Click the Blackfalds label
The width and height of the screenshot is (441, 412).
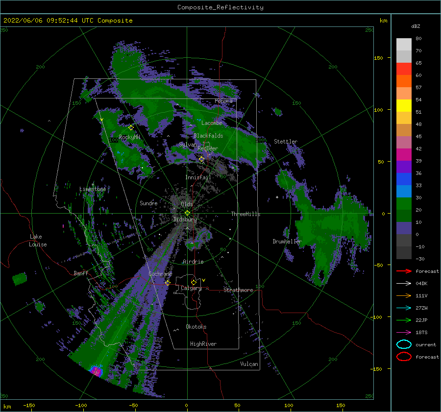pos(208,136)
